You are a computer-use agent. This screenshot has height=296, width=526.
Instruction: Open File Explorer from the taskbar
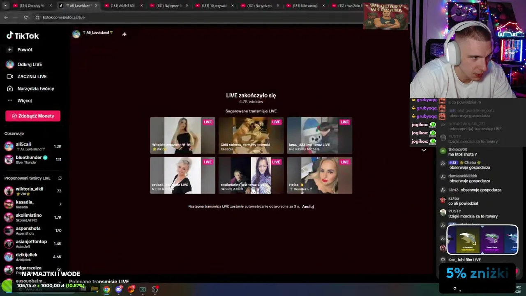(95, 289)
